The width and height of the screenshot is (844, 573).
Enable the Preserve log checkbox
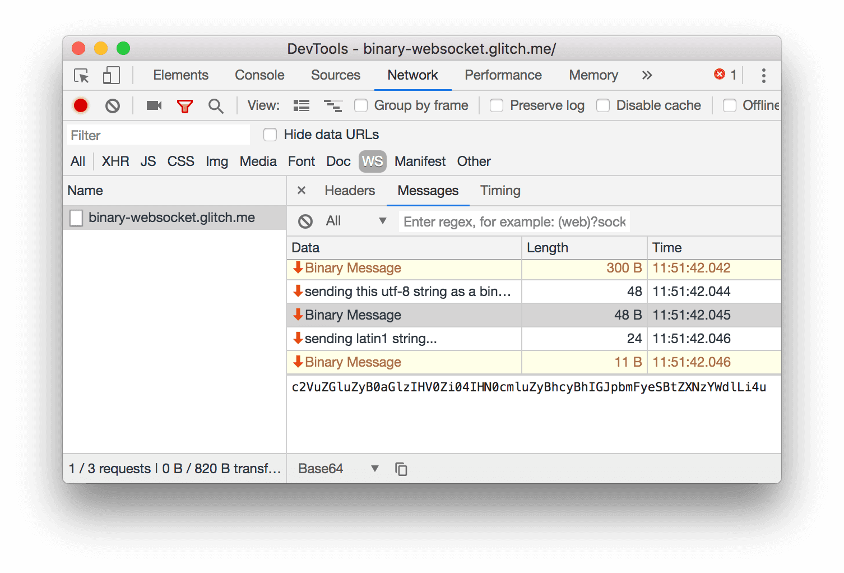pyautogui.click(x=497, y=105)
